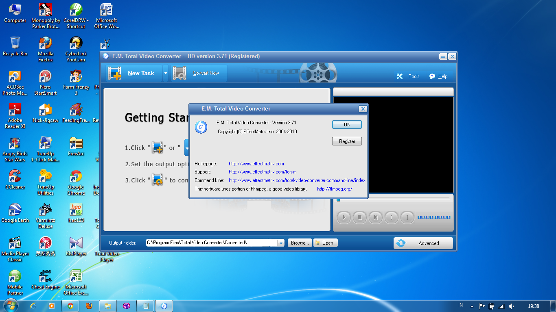This screenshot has width=556, height=312.
Task: Open the Tools menu
Action: click(408, 76)
